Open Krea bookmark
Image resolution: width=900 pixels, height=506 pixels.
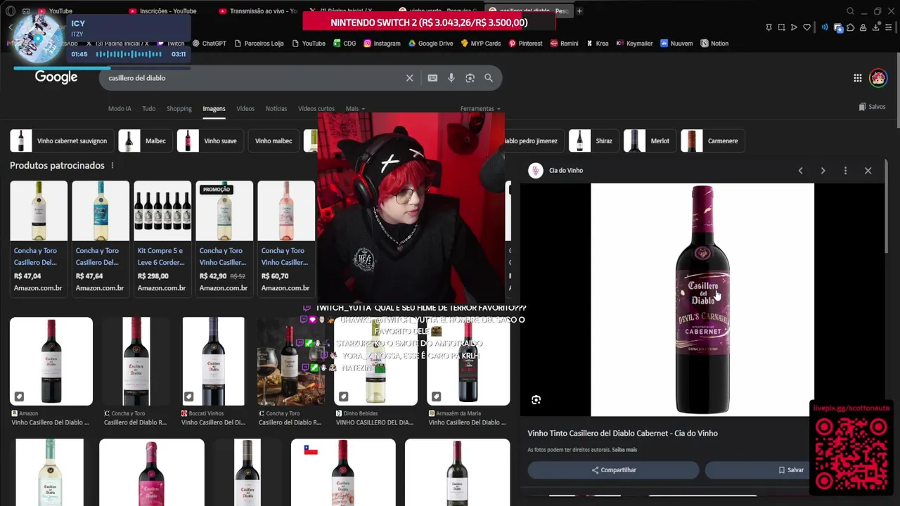click(597, 44)
